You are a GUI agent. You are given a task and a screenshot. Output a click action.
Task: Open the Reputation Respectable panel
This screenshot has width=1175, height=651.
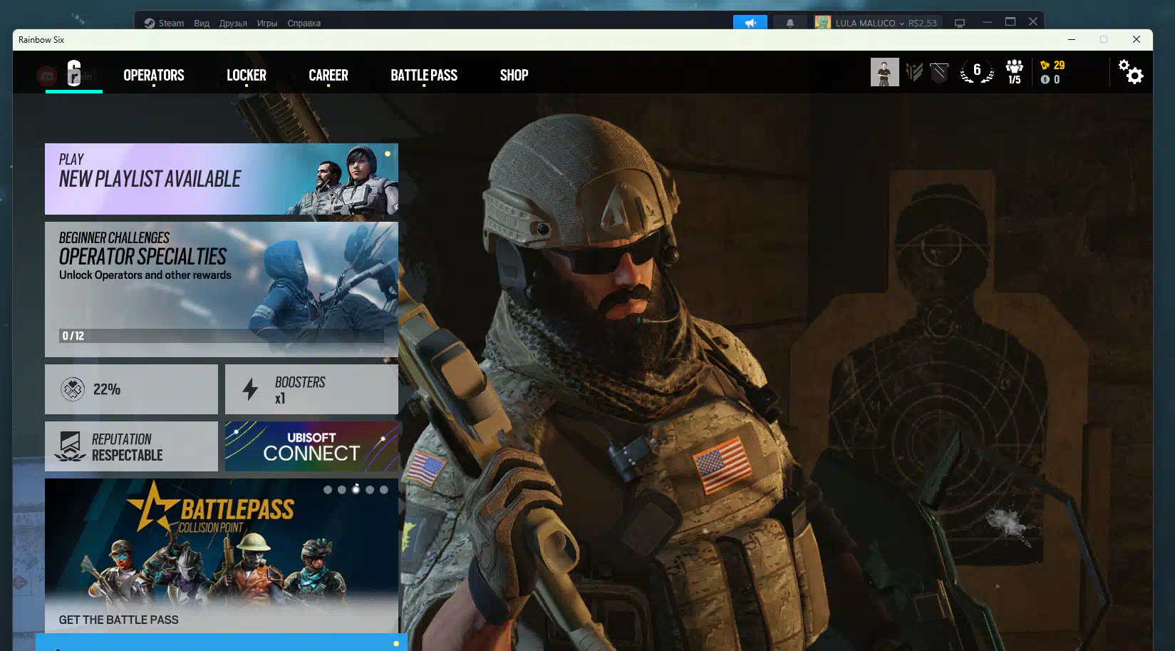click(x=131, y=446)
